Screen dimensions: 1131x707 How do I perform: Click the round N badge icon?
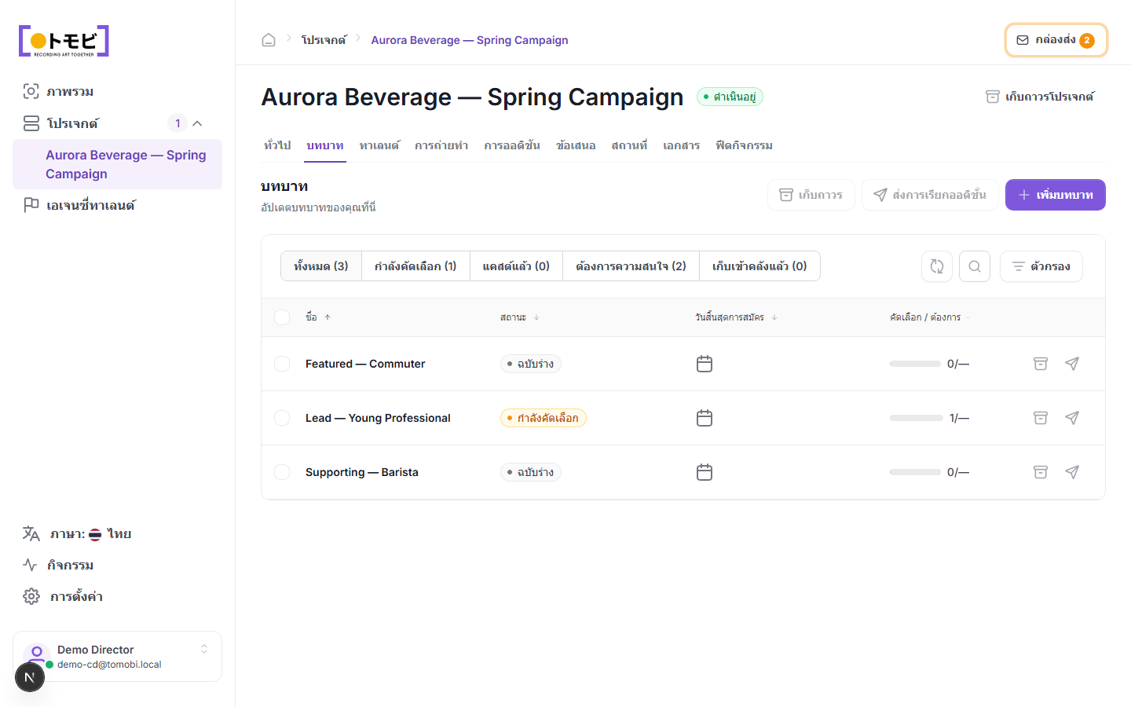(30, 677)
